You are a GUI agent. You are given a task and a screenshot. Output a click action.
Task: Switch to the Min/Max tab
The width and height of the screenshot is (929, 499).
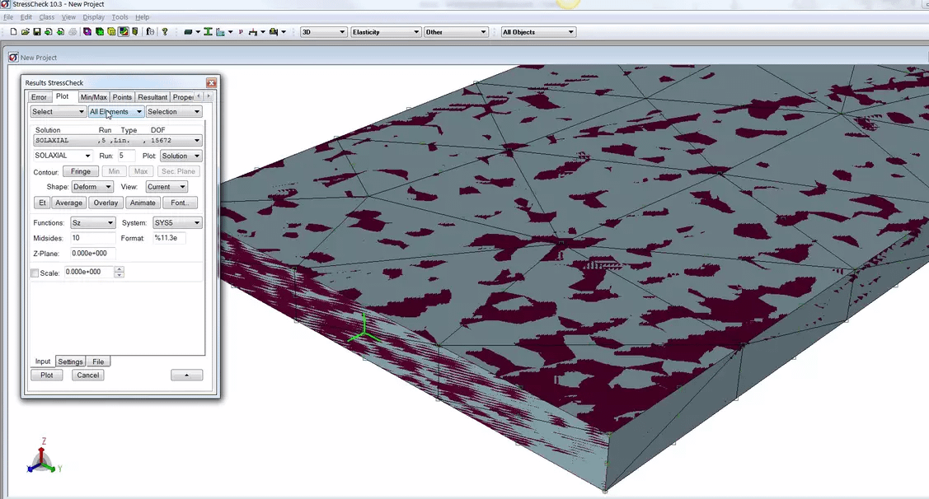(x=92, y=96)
